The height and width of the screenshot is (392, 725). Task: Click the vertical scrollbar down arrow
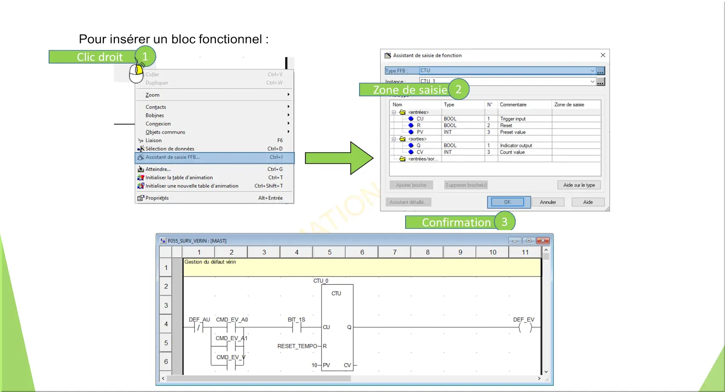click(x=546, y=372)
